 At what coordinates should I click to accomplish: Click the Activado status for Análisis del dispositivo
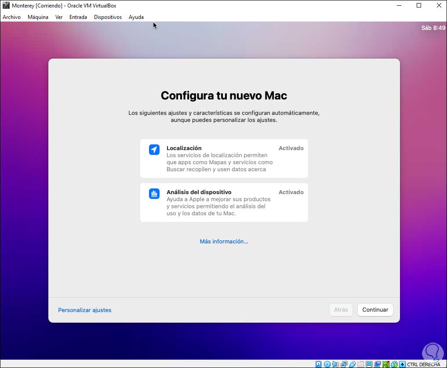[291, 192]
